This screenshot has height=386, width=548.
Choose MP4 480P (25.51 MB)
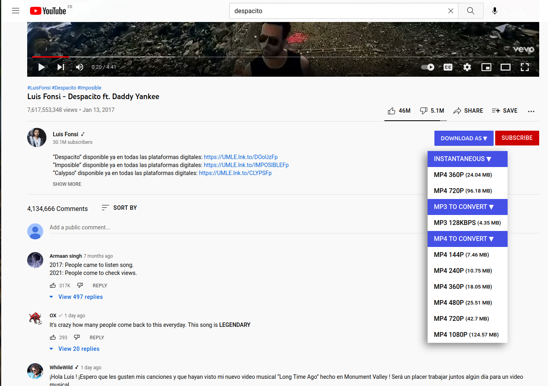(x=468, y=303)
